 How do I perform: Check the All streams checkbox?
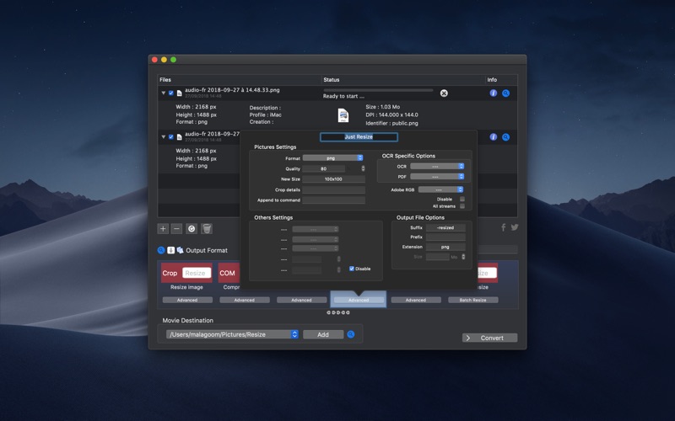pyautogui.click(x=462, y=206)
